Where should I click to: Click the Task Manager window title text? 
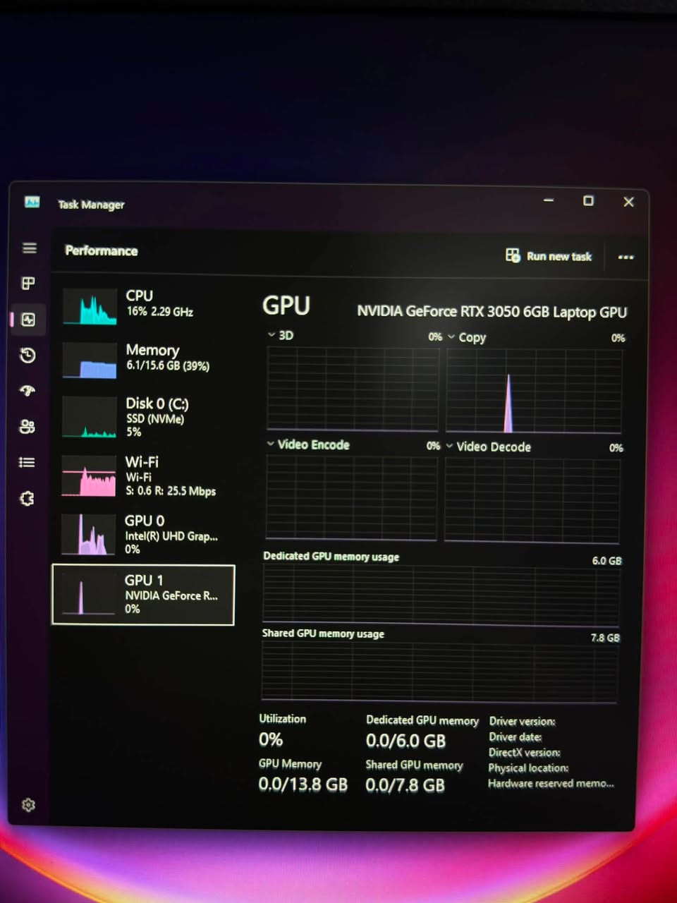(91, 205)
